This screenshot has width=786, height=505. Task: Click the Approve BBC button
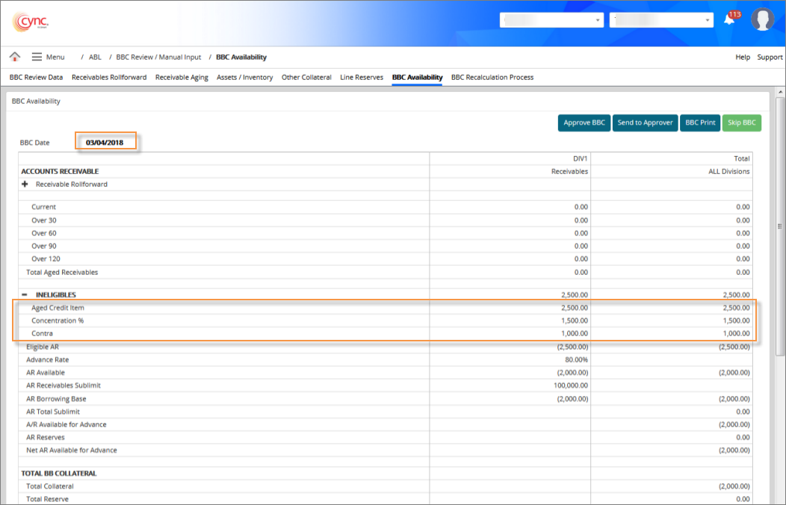pyautogui.click(x=584, y=123)
